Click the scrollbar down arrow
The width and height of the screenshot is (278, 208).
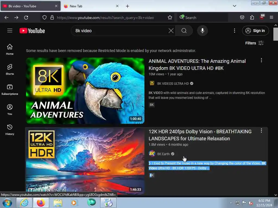[x=276, y=195]
